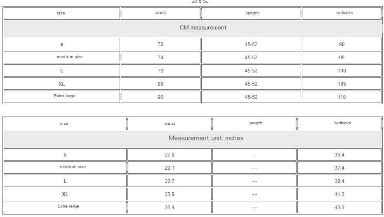Select the buttocks header in the inches table
This screenshot has height=217, width=384.
[x=342, y=123]
